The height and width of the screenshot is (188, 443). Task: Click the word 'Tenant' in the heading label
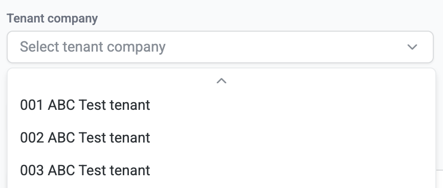[x=26, y=18]
